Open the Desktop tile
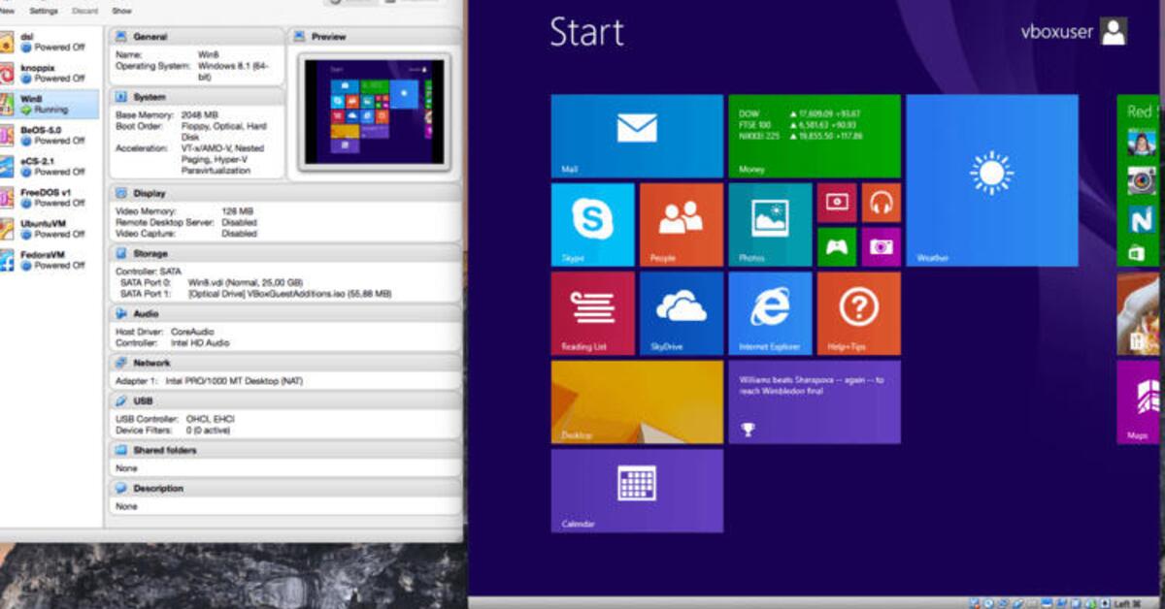The width and height of the screenshot is (1165, 609). pos(636,402)
